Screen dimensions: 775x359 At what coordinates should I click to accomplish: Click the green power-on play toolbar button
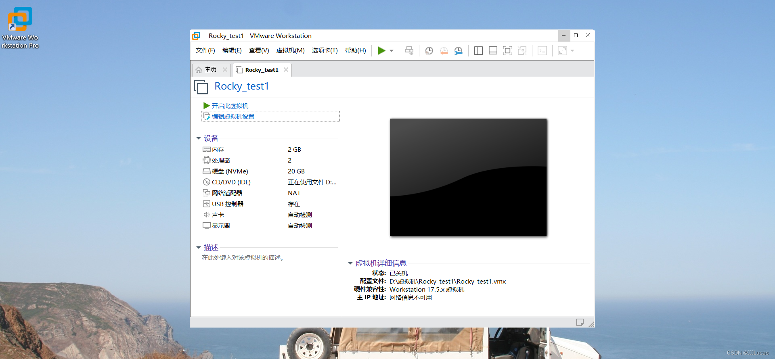pos(381,50)
